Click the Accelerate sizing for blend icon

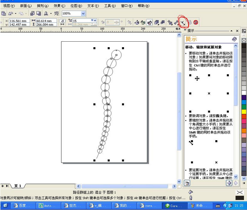[x=162, y=23]
